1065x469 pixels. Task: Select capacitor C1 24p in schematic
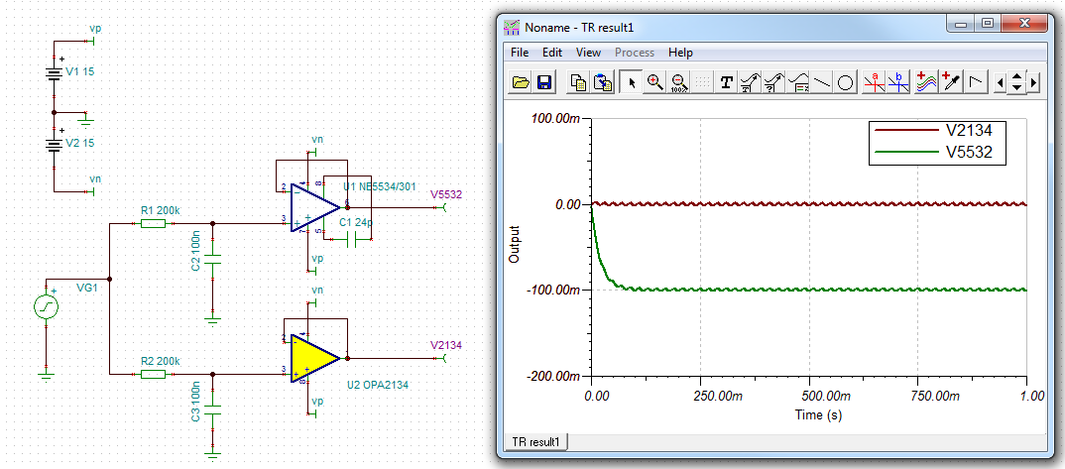tap(352, 239)
